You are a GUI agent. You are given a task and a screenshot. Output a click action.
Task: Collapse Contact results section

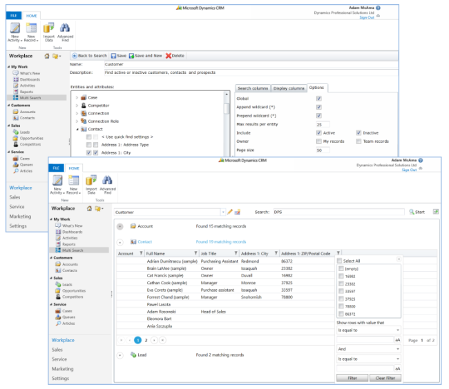pos(120,242)
